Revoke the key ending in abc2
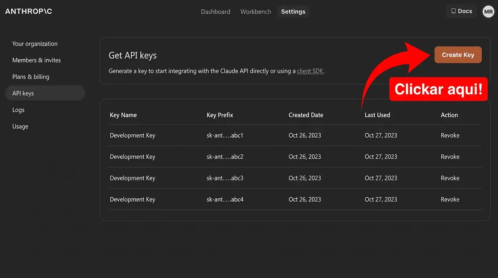 pyautogui.click(x=450, y=157)
